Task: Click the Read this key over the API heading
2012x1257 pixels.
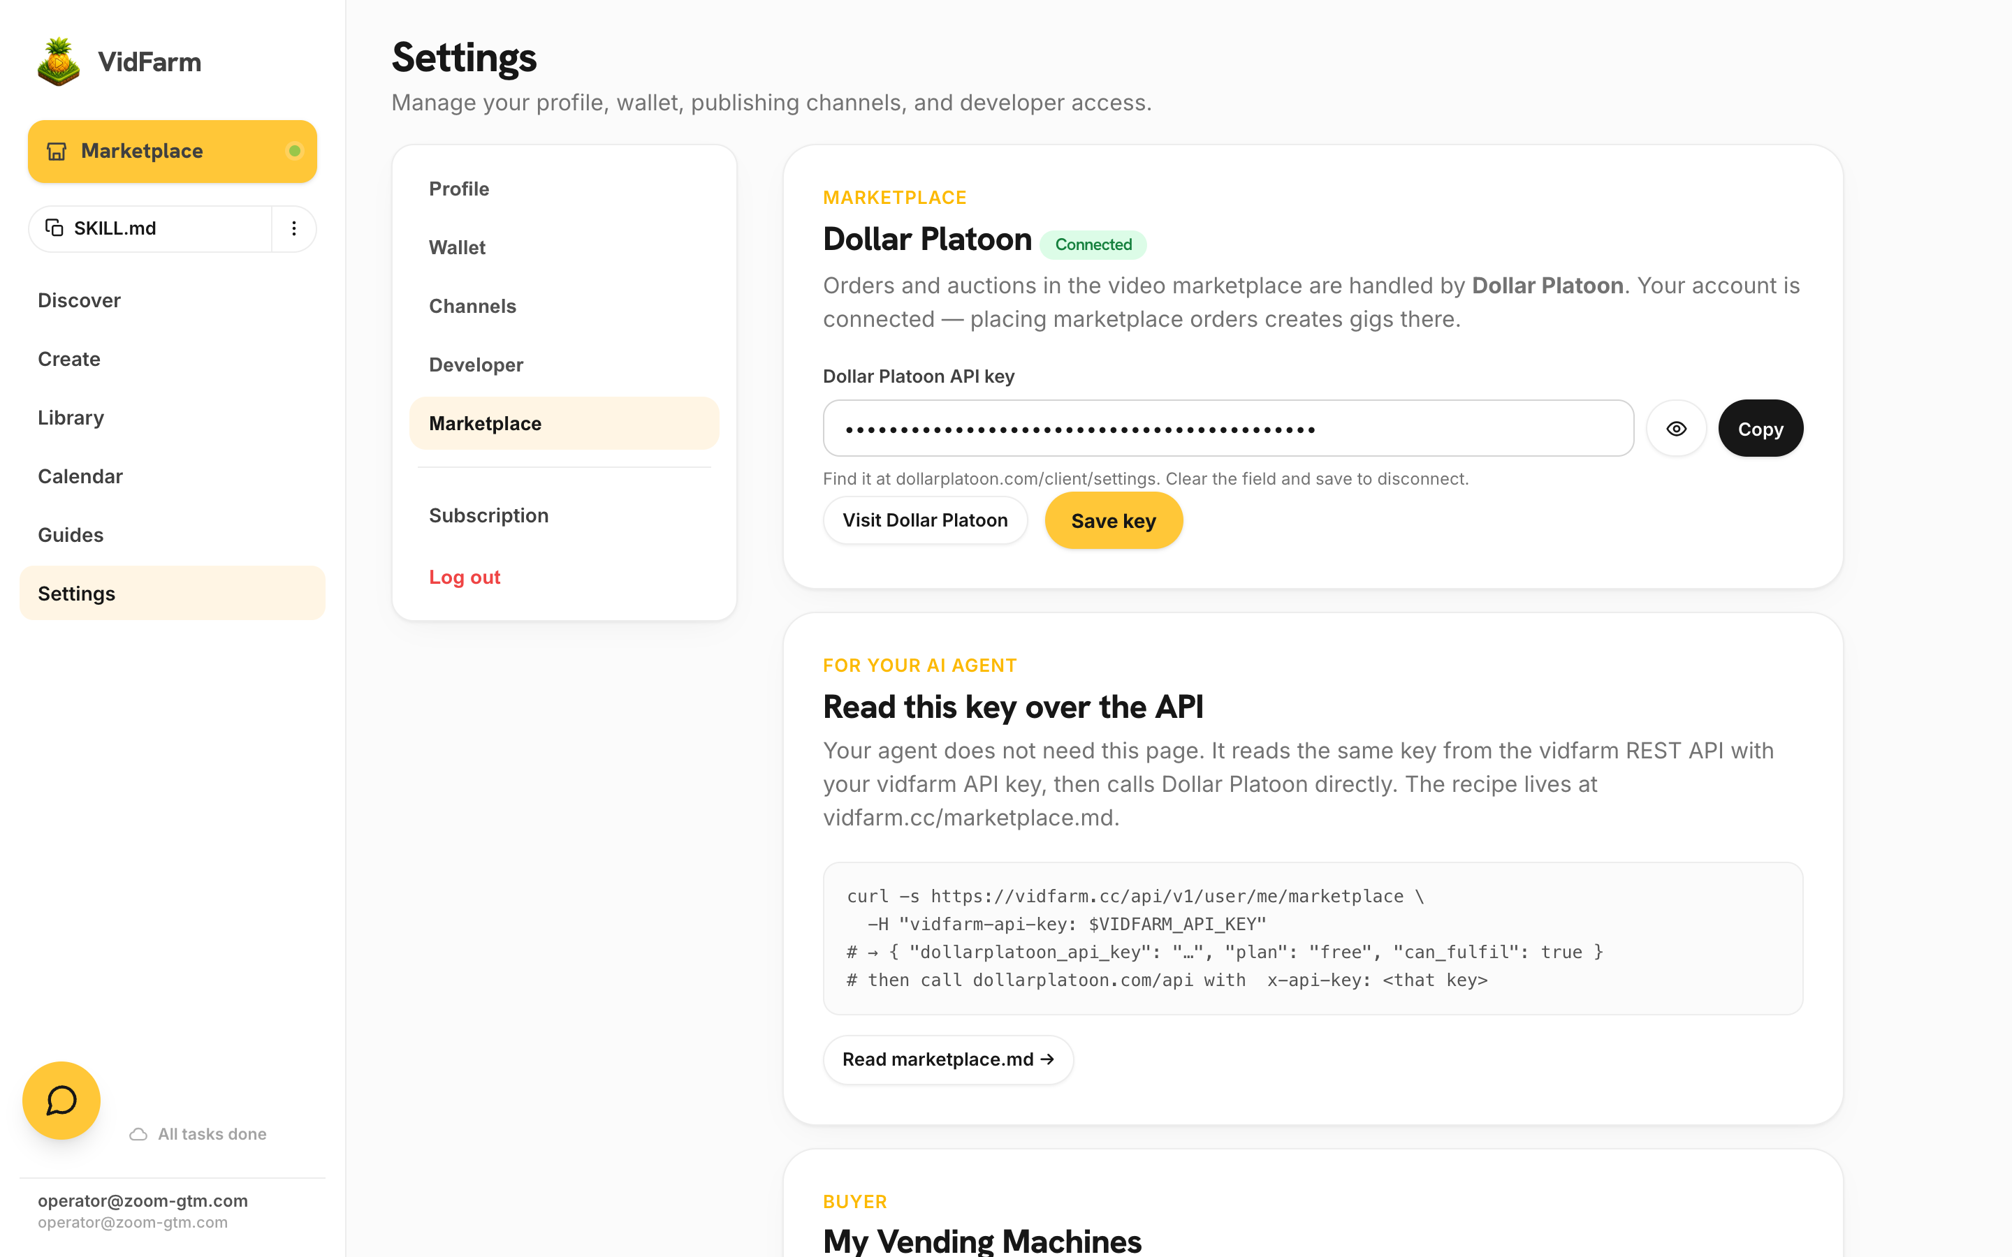Action: click(1013, 707)
